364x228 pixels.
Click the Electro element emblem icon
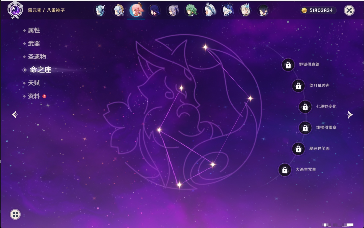(15, 10)
